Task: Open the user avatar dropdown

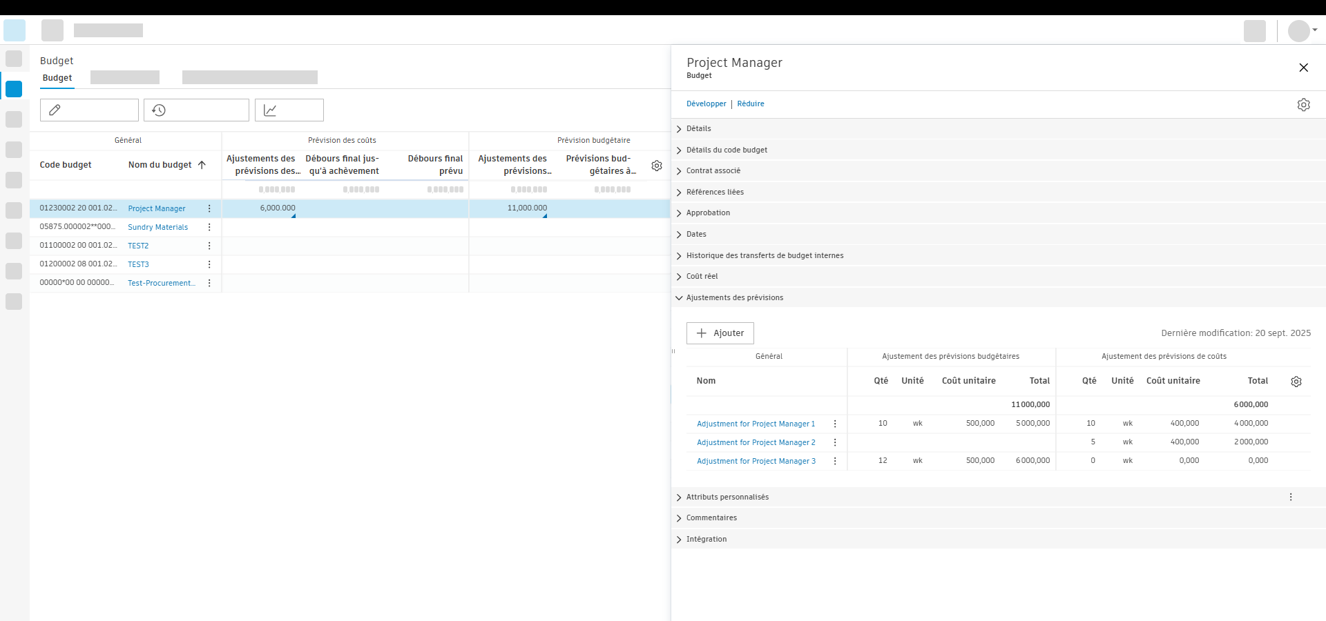Action: click(x=1303, y=30)
